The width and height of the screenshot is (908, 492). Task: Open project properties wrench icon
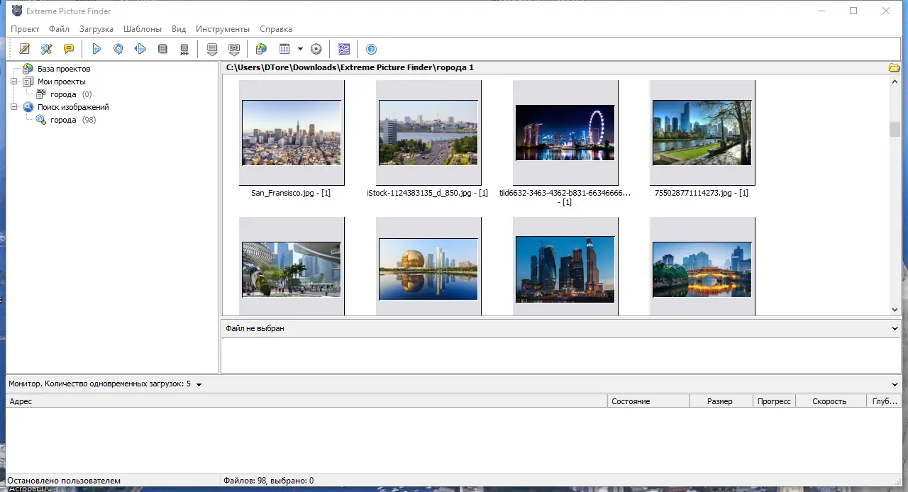click(46, 49)
